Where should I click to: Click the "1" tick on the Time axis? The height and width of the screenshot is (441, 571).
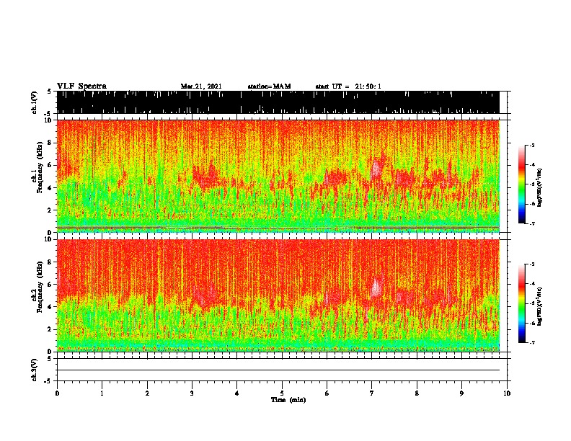tap(102, 393)
